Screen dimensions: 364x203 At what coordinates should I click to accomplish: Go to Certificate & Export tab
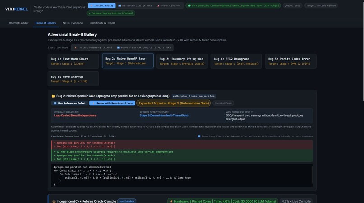point(103,23)
